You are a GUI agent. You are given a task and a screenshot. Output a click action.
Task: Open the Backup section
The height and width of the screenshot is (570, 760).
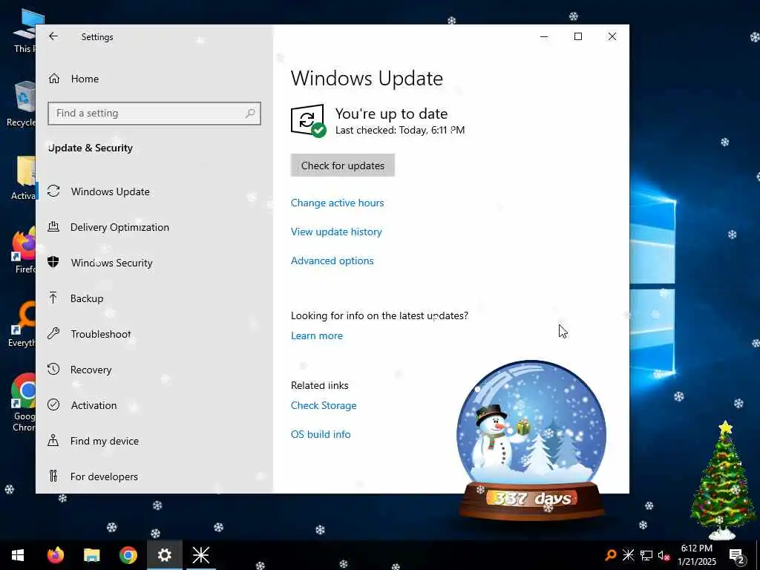[x=87, y=298]
